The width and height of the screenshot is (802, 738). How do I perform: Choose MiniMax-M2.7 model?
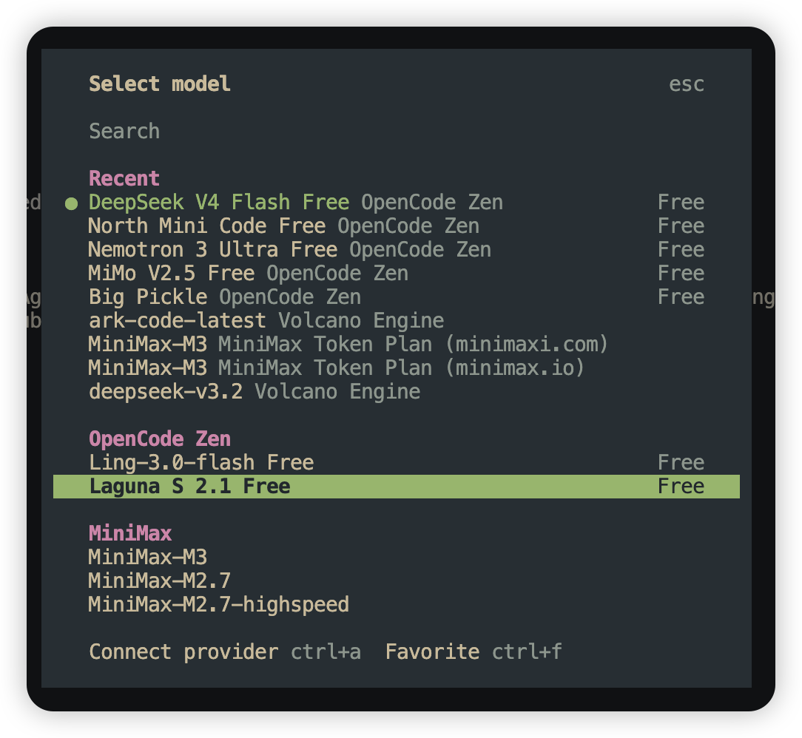point(397,580)
